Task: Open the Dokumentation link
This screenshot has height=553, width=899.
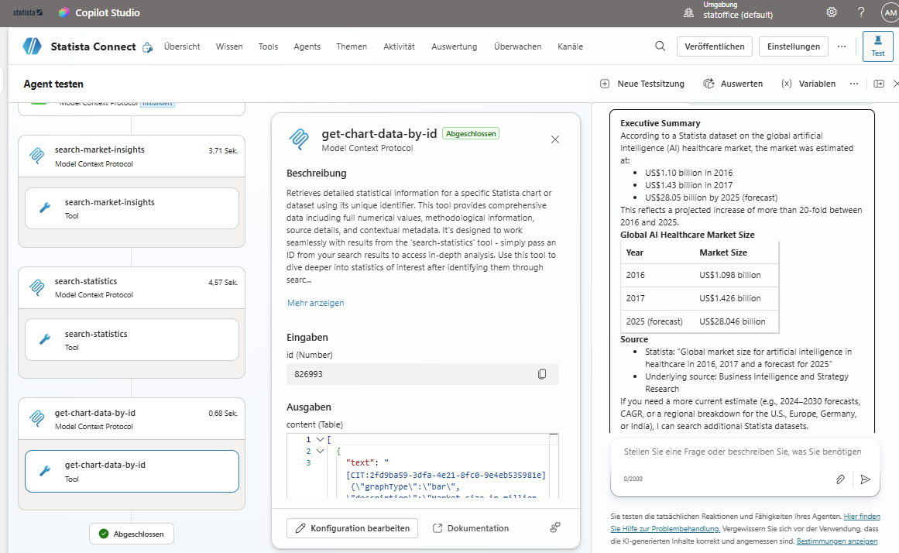Action: click(x=471, y=528)
